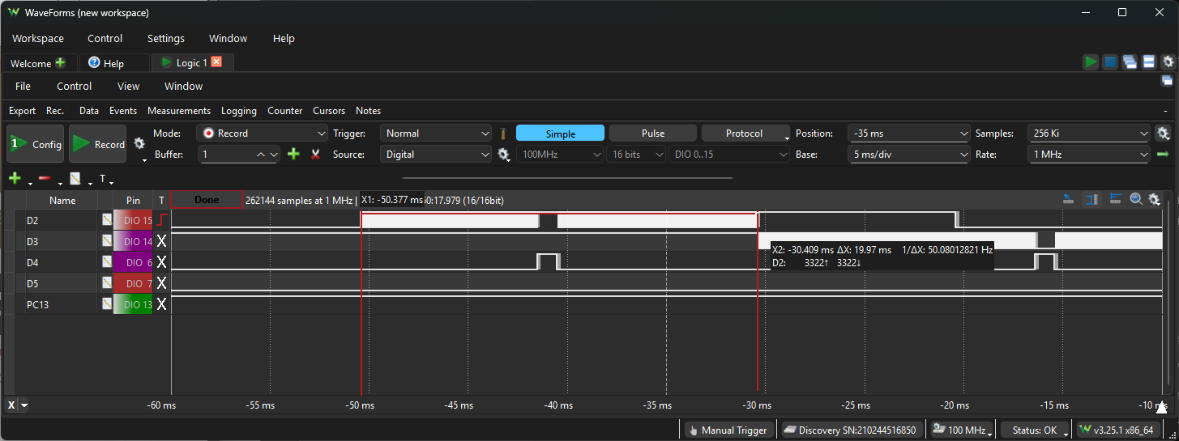The height and width of the screenshot is (441, 1179).
Task: Toggle the pulse quick measure icon
Action: click(1116, 199)
